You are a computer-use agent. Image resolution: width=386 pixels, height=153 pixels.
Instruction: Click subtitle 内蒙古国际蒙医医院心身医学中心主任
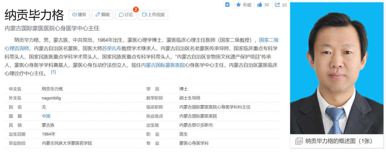click(x=52, y=28)
